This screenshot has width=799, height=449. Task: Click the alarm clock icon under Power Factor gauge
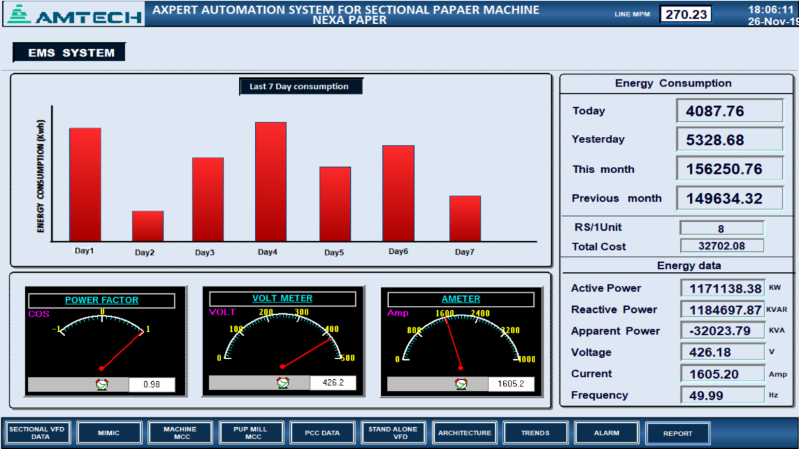[x=102, y=384]
